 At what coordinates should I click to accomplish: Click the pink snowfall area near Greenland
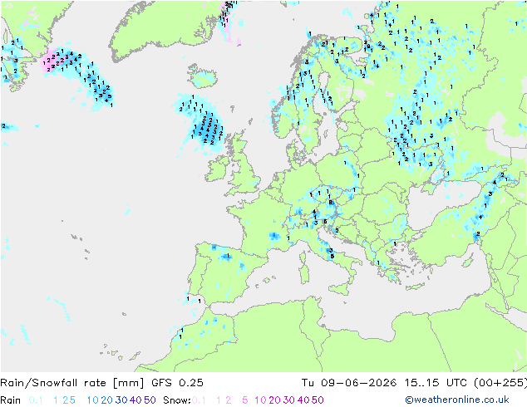[50, 61]
